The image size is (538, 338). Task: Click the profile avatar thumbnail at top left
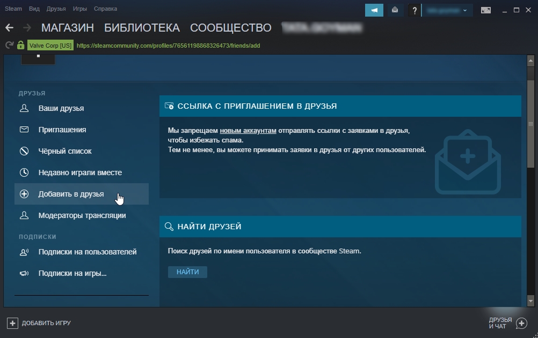coord(38,59)
